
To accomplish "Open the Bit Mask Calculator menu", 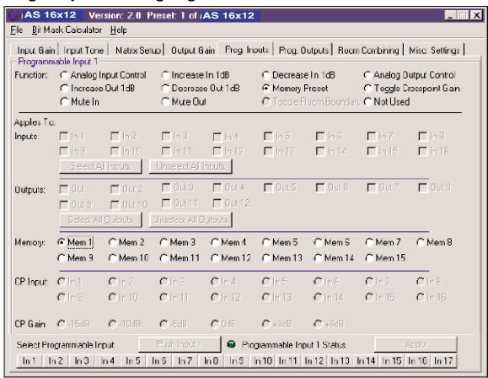I will coord(67,30).
